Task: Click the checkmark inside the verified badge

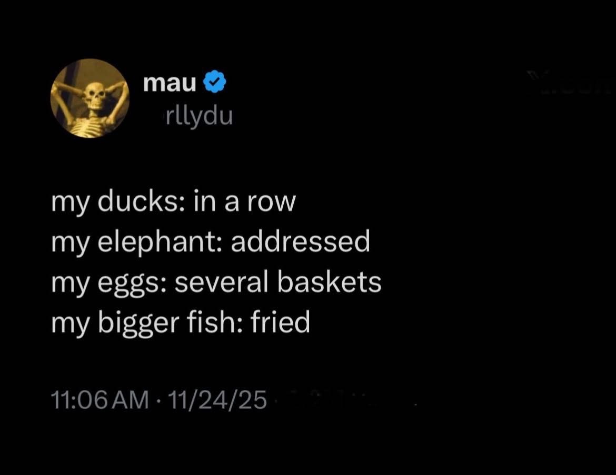Action: tap(214, 82)
